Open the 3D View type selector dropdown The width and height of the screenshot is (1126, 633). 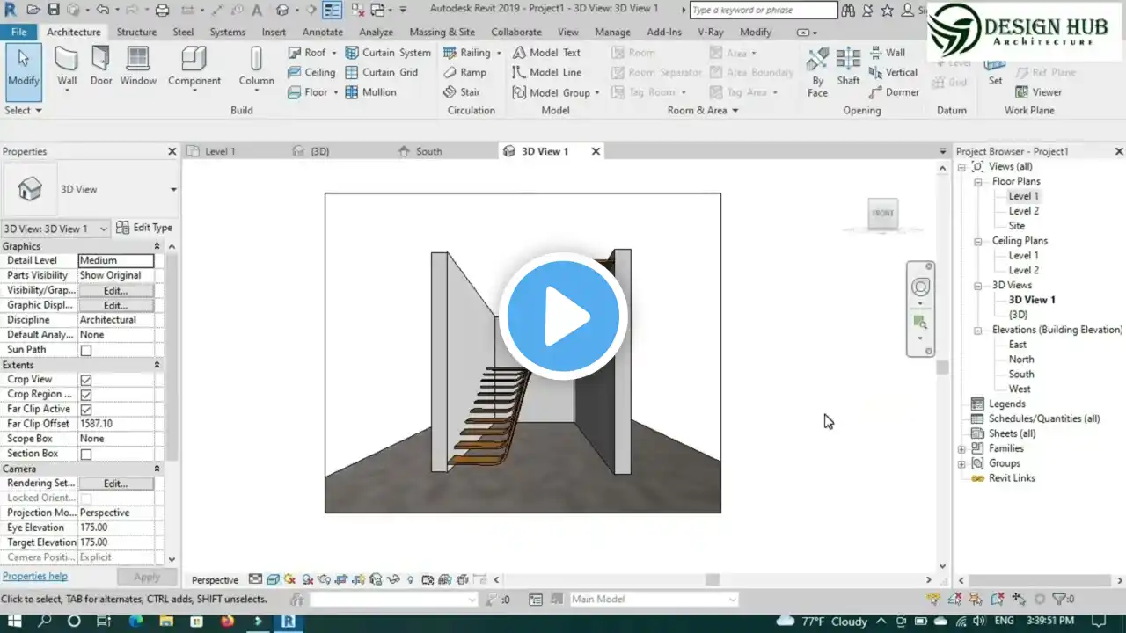173,190
